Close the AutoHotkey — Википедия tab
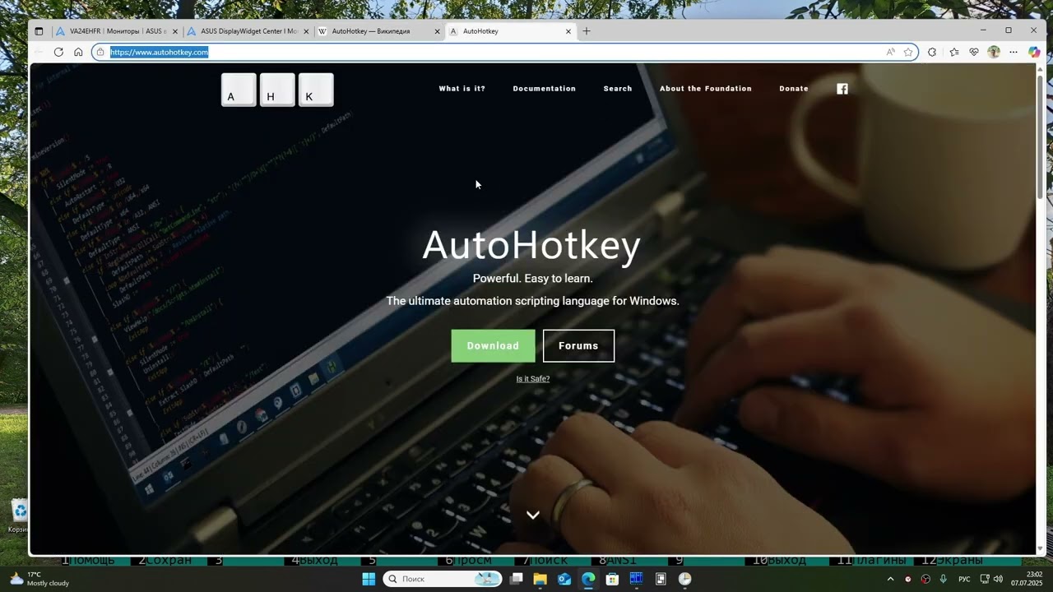The width and height of the screenshot is (1053, 592). pyautogui.click(x=438, y=31)
